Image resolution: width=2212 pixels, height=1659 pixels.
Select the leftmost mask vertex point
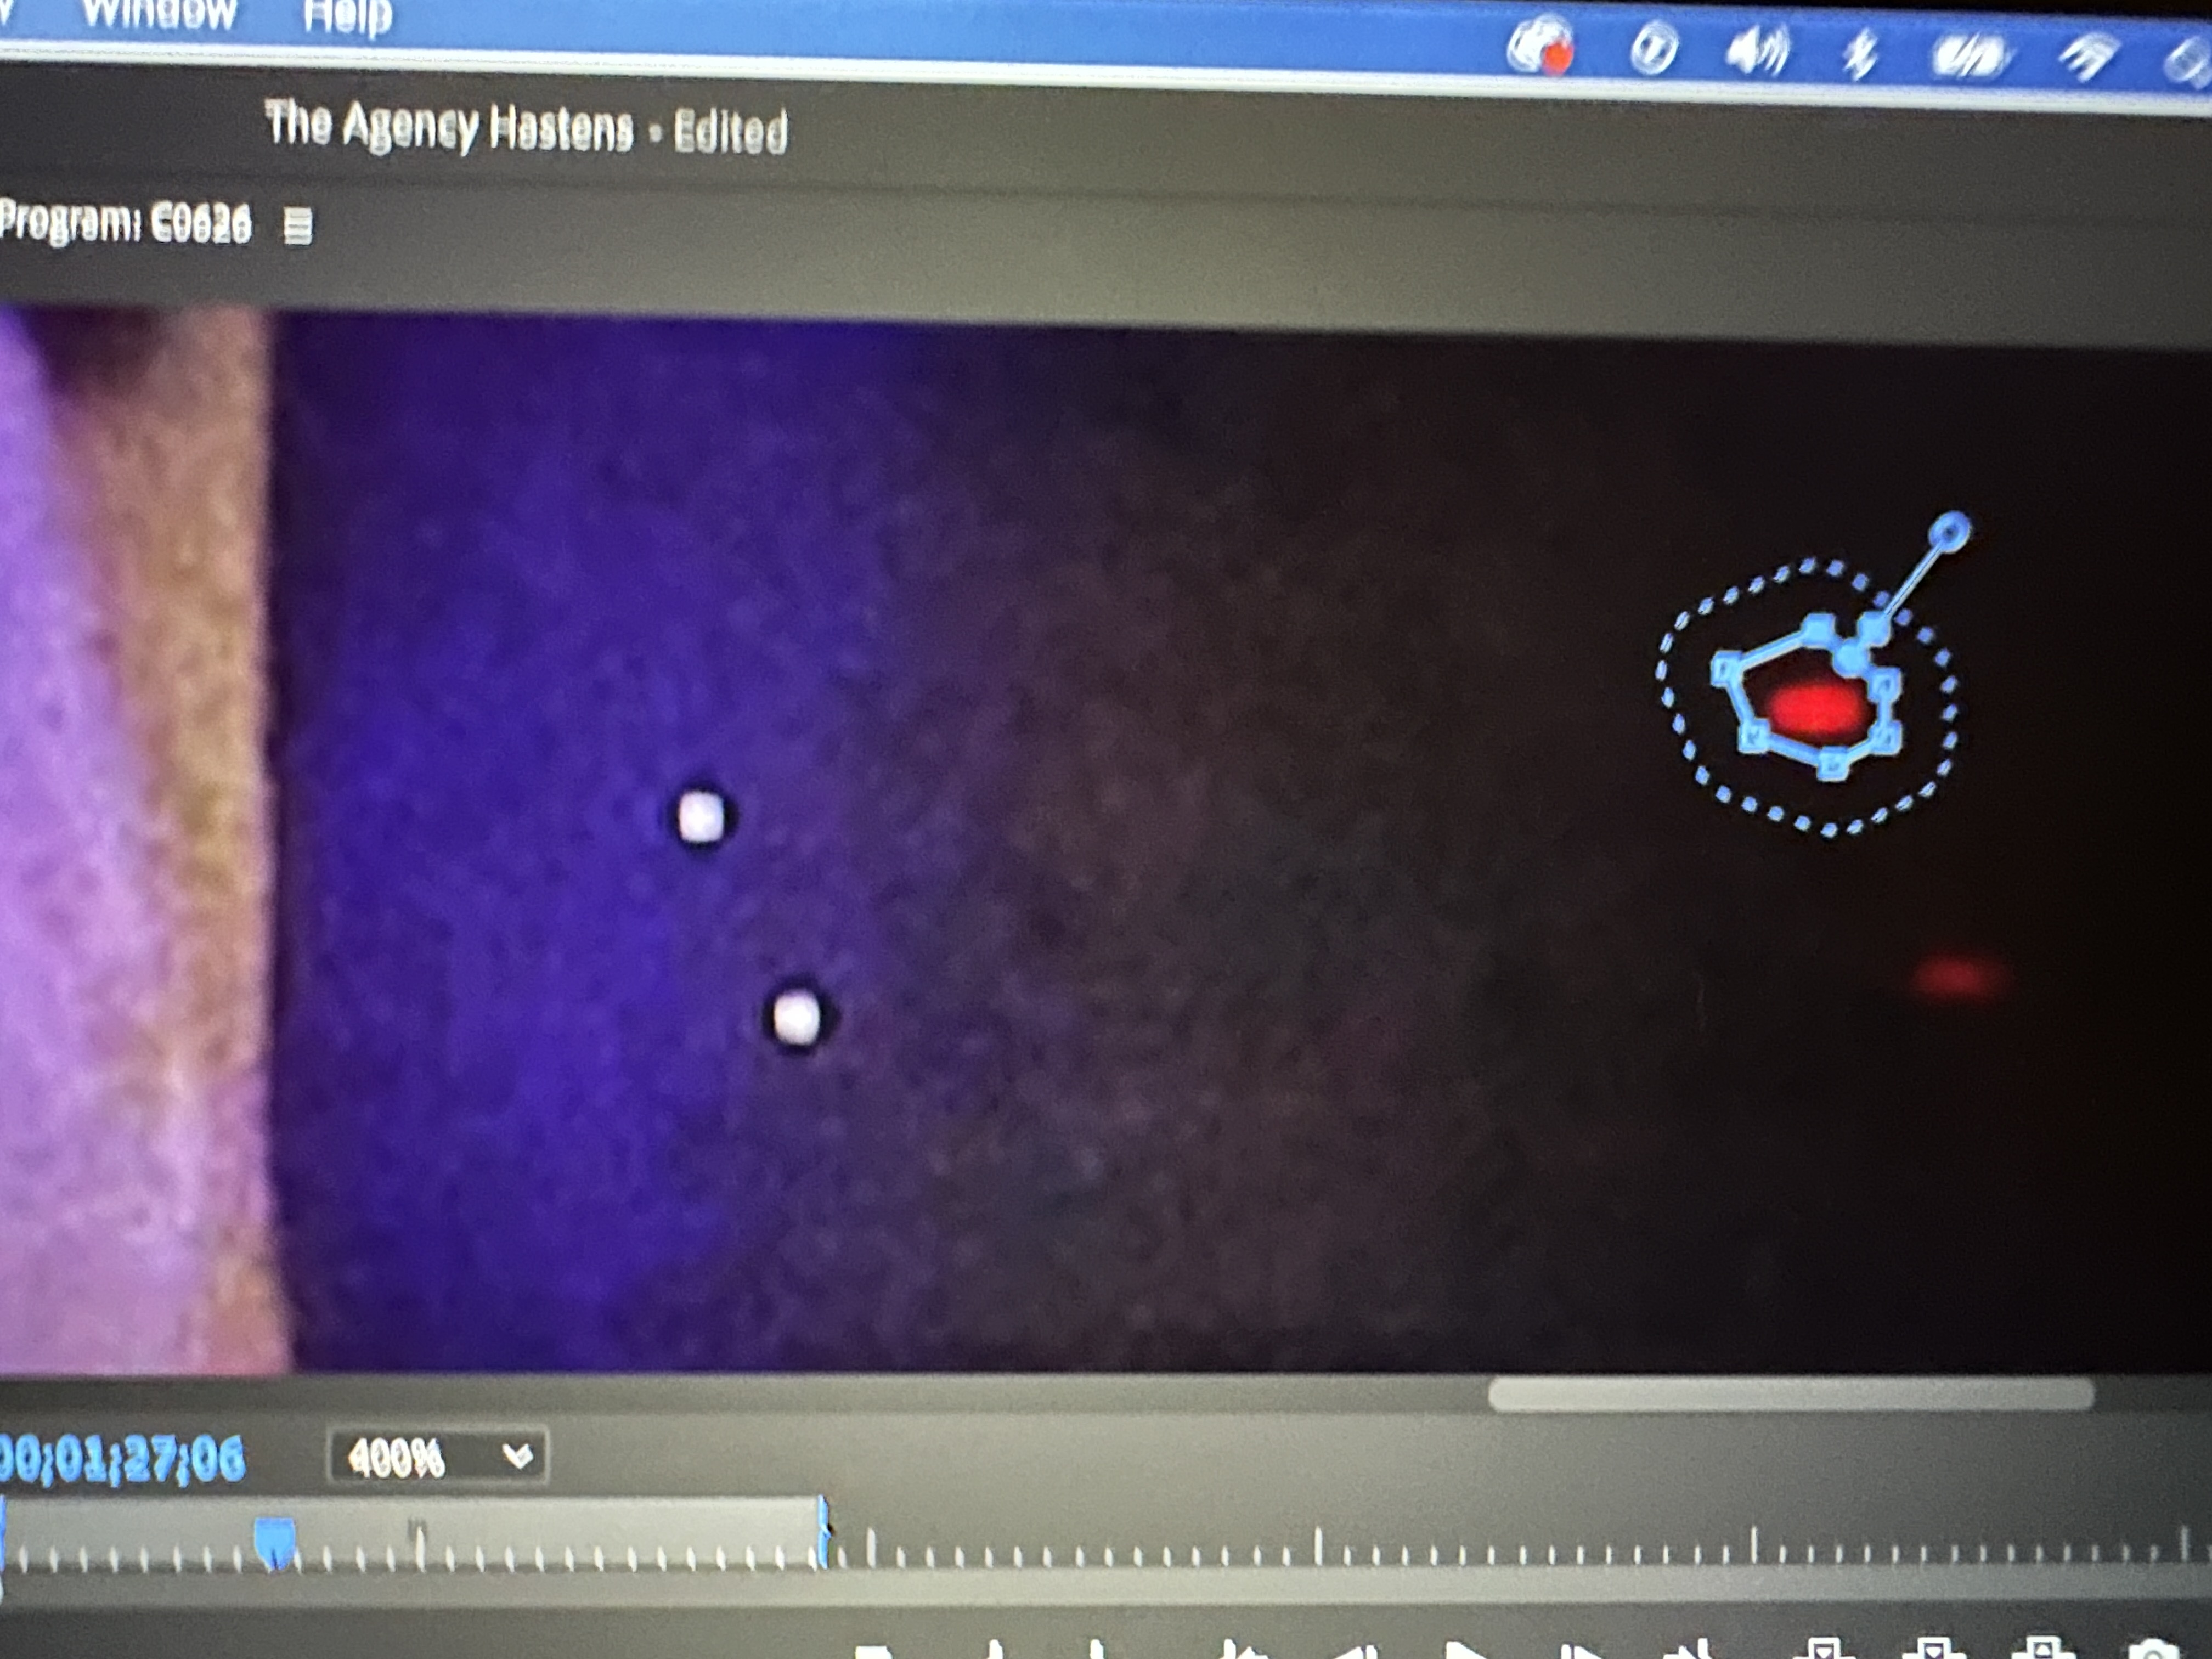pos(1727,668)
